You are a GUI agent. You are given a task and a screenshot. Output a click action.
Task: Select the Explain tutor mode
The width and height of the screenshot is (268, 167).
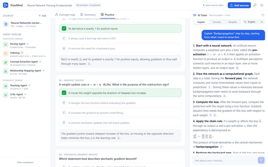[x=201, y=22]
